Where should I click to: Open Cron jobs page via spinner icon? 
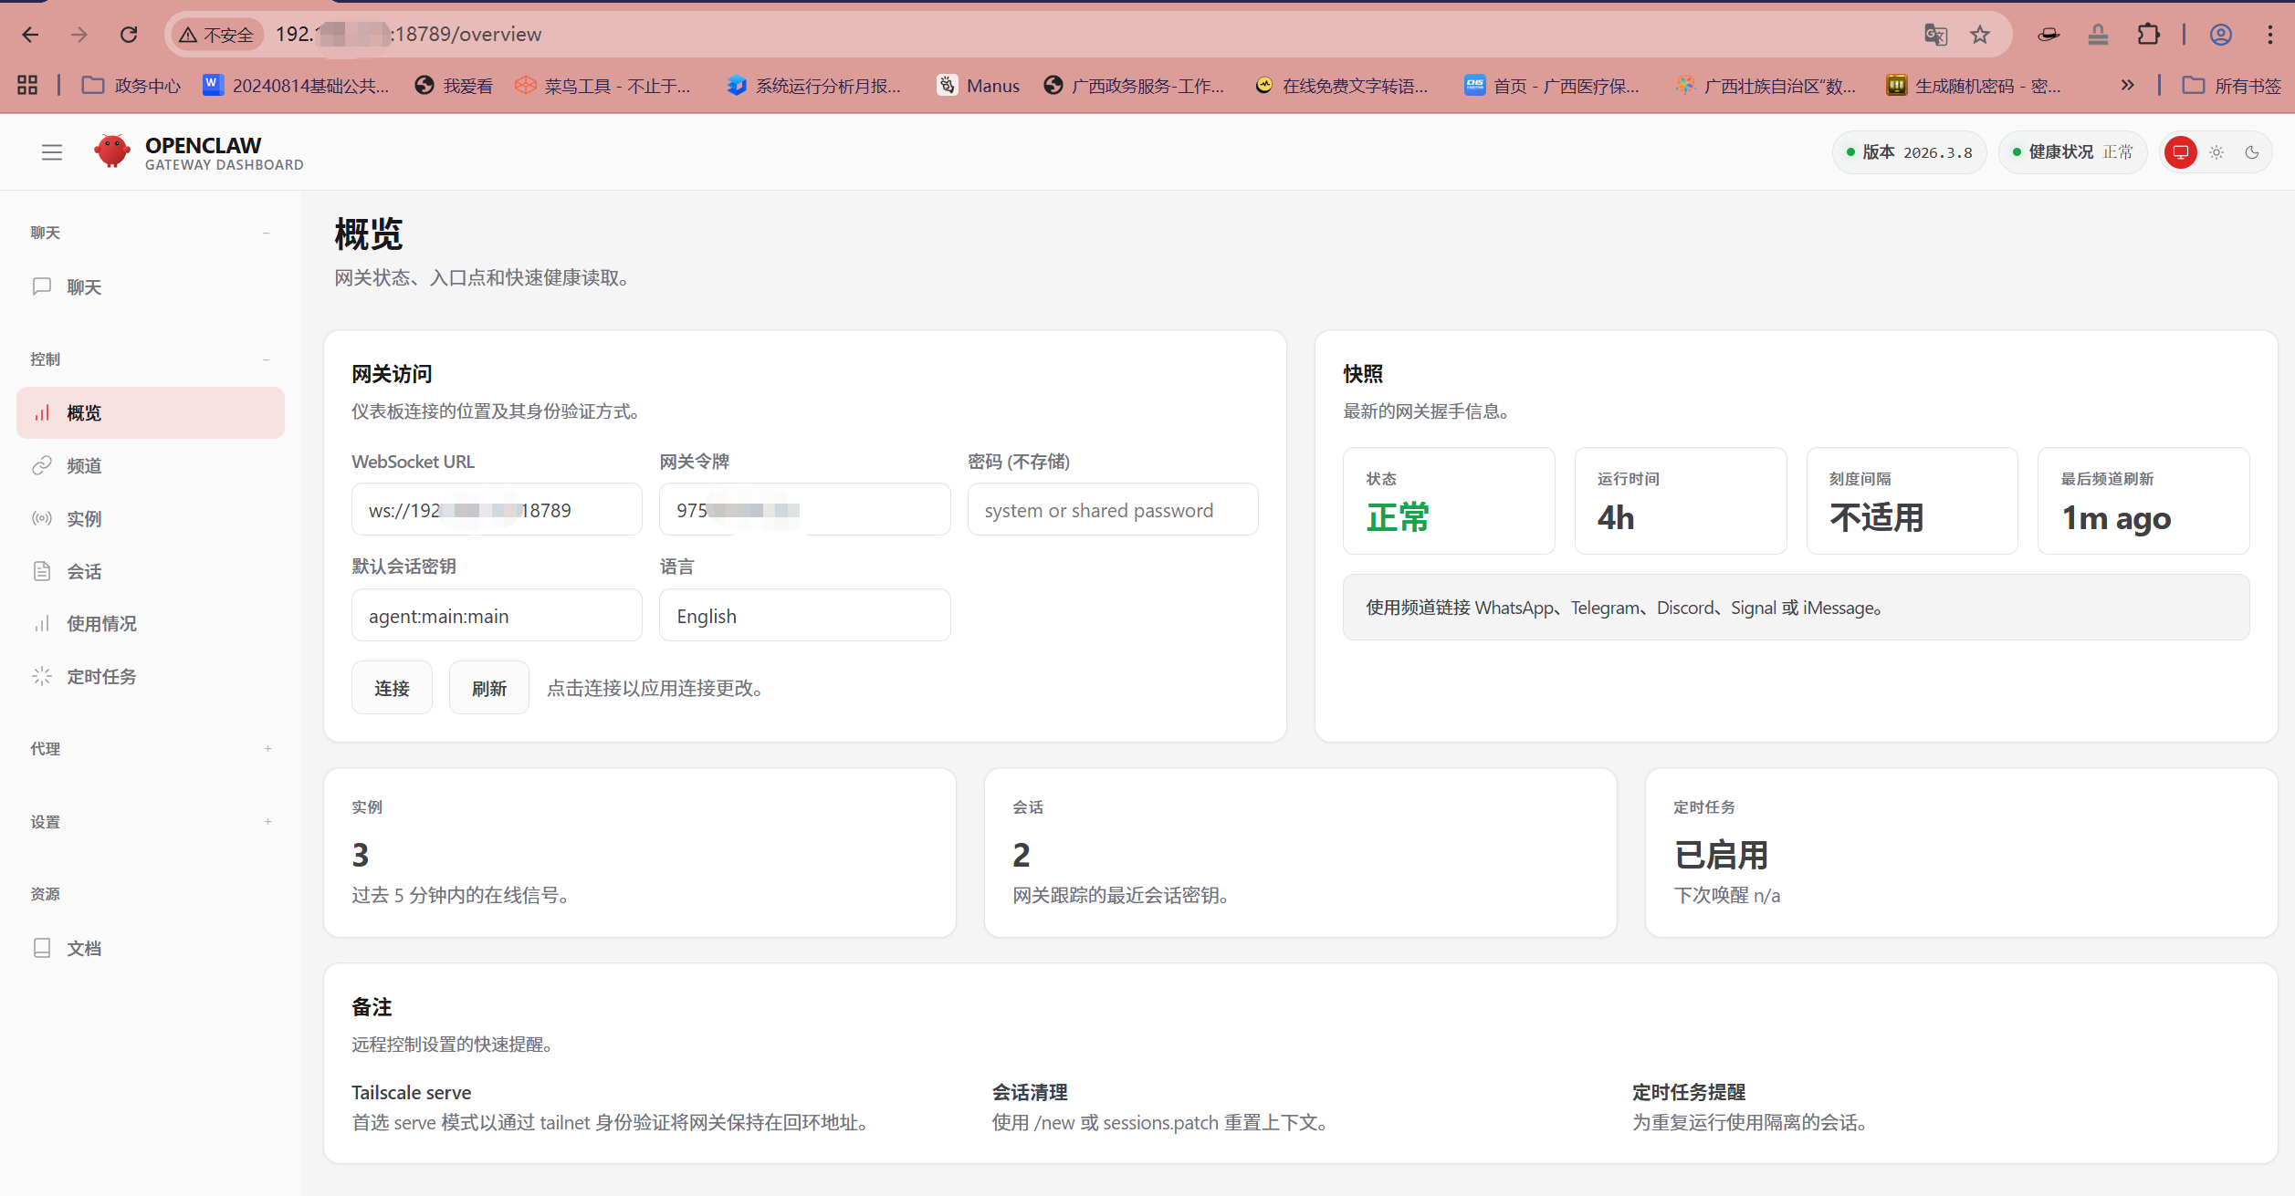[42, 676]
